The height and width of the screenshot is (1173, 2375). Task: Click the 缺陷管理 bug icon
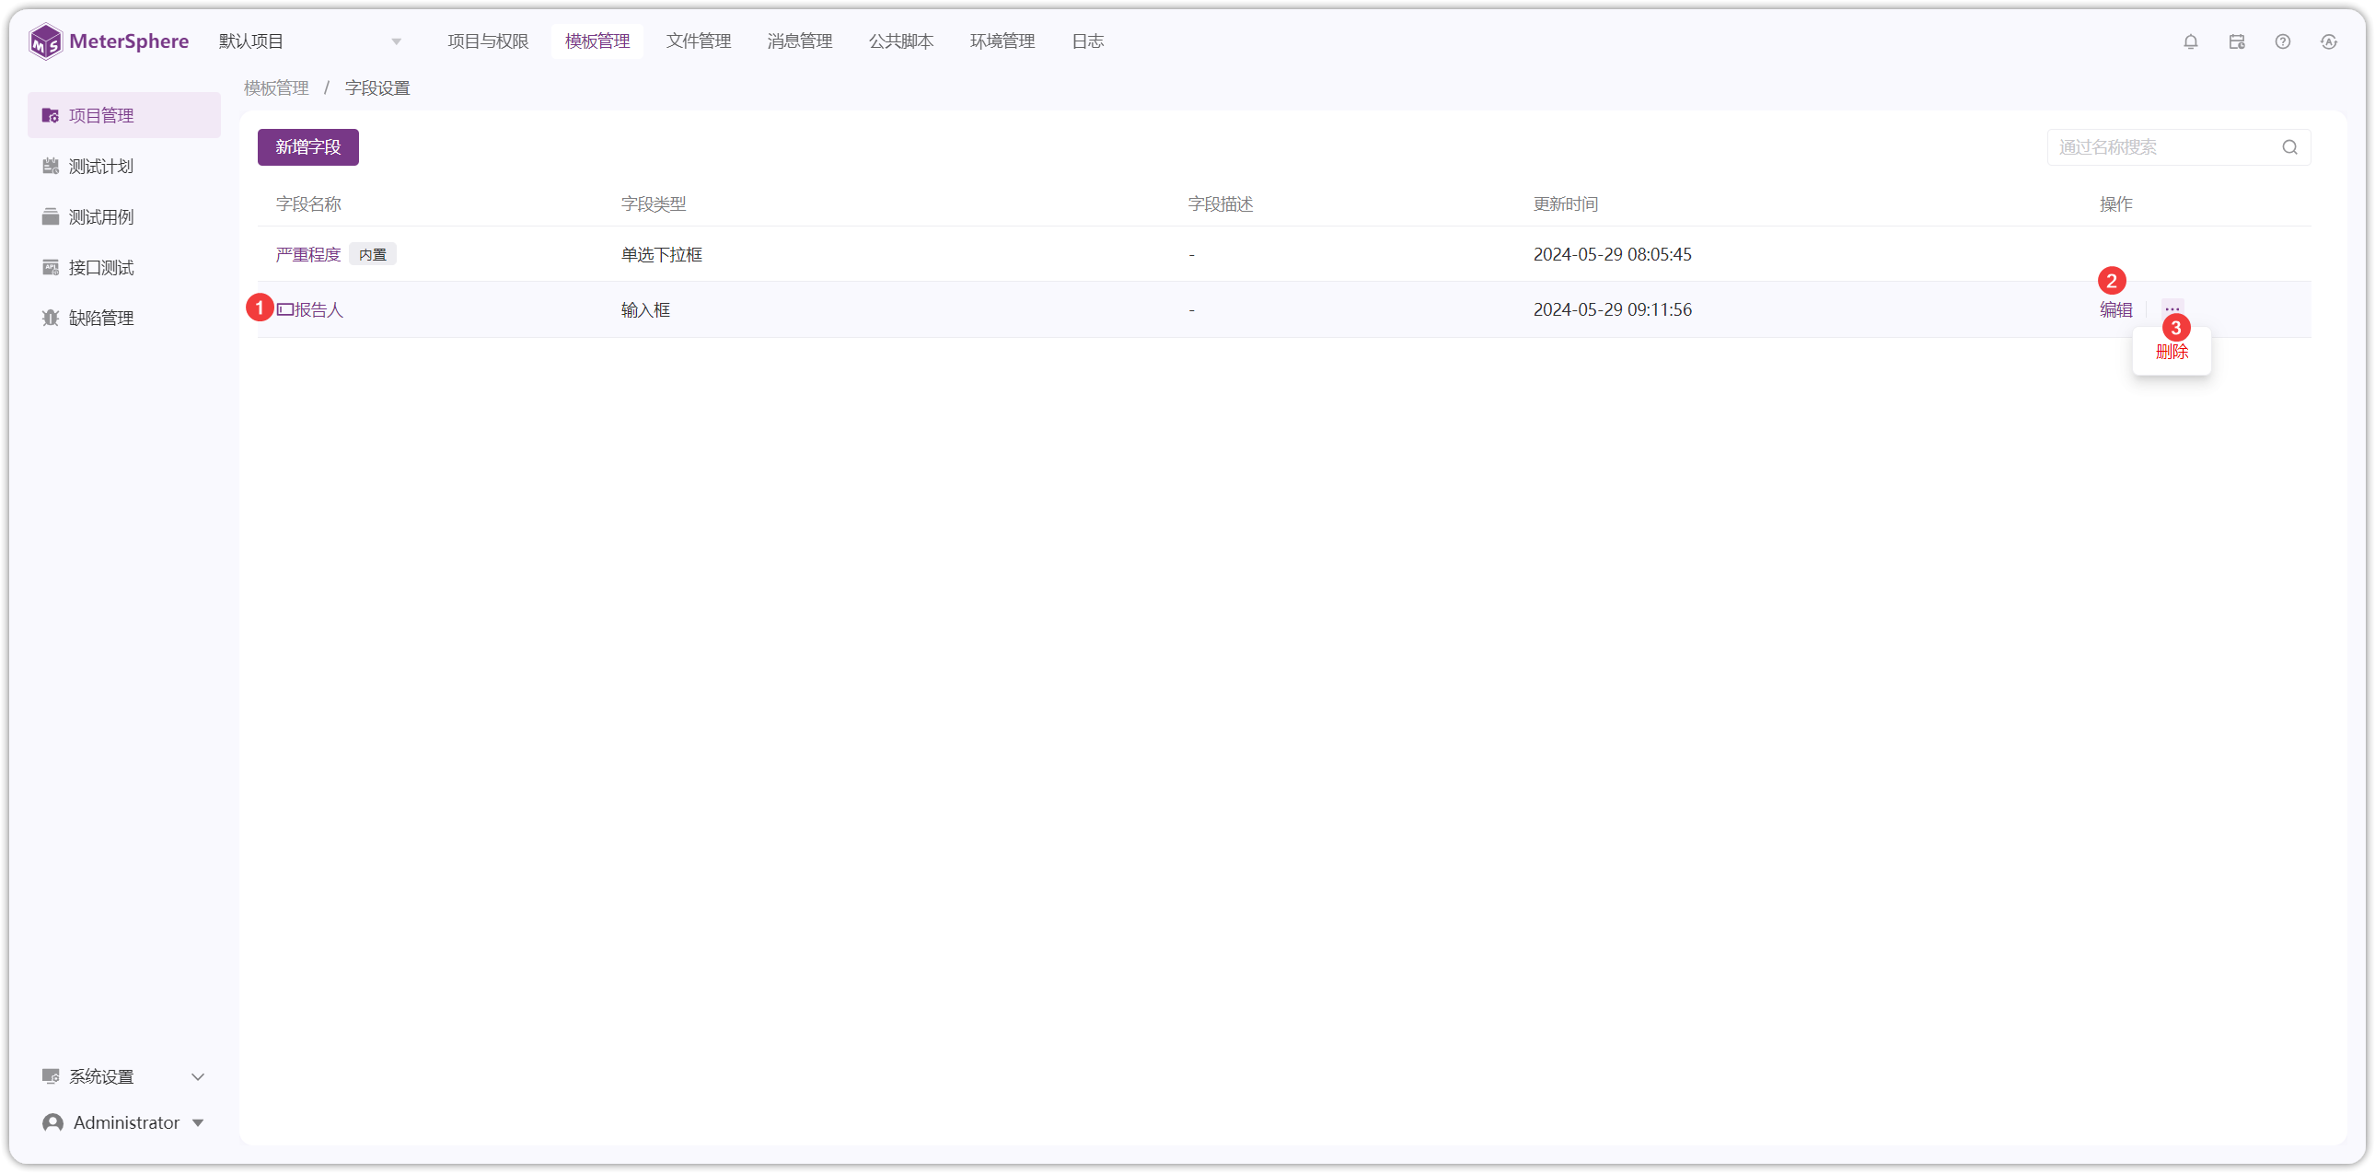[x=51, y=319]
